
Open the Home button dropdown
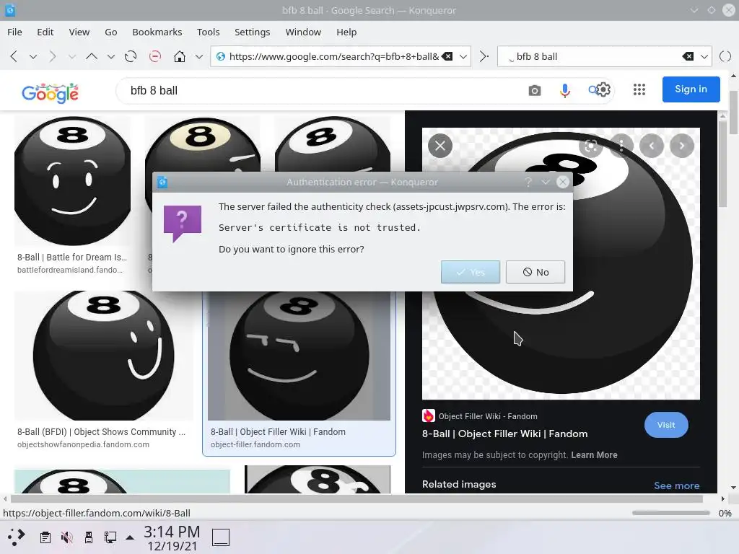point(199,56)
